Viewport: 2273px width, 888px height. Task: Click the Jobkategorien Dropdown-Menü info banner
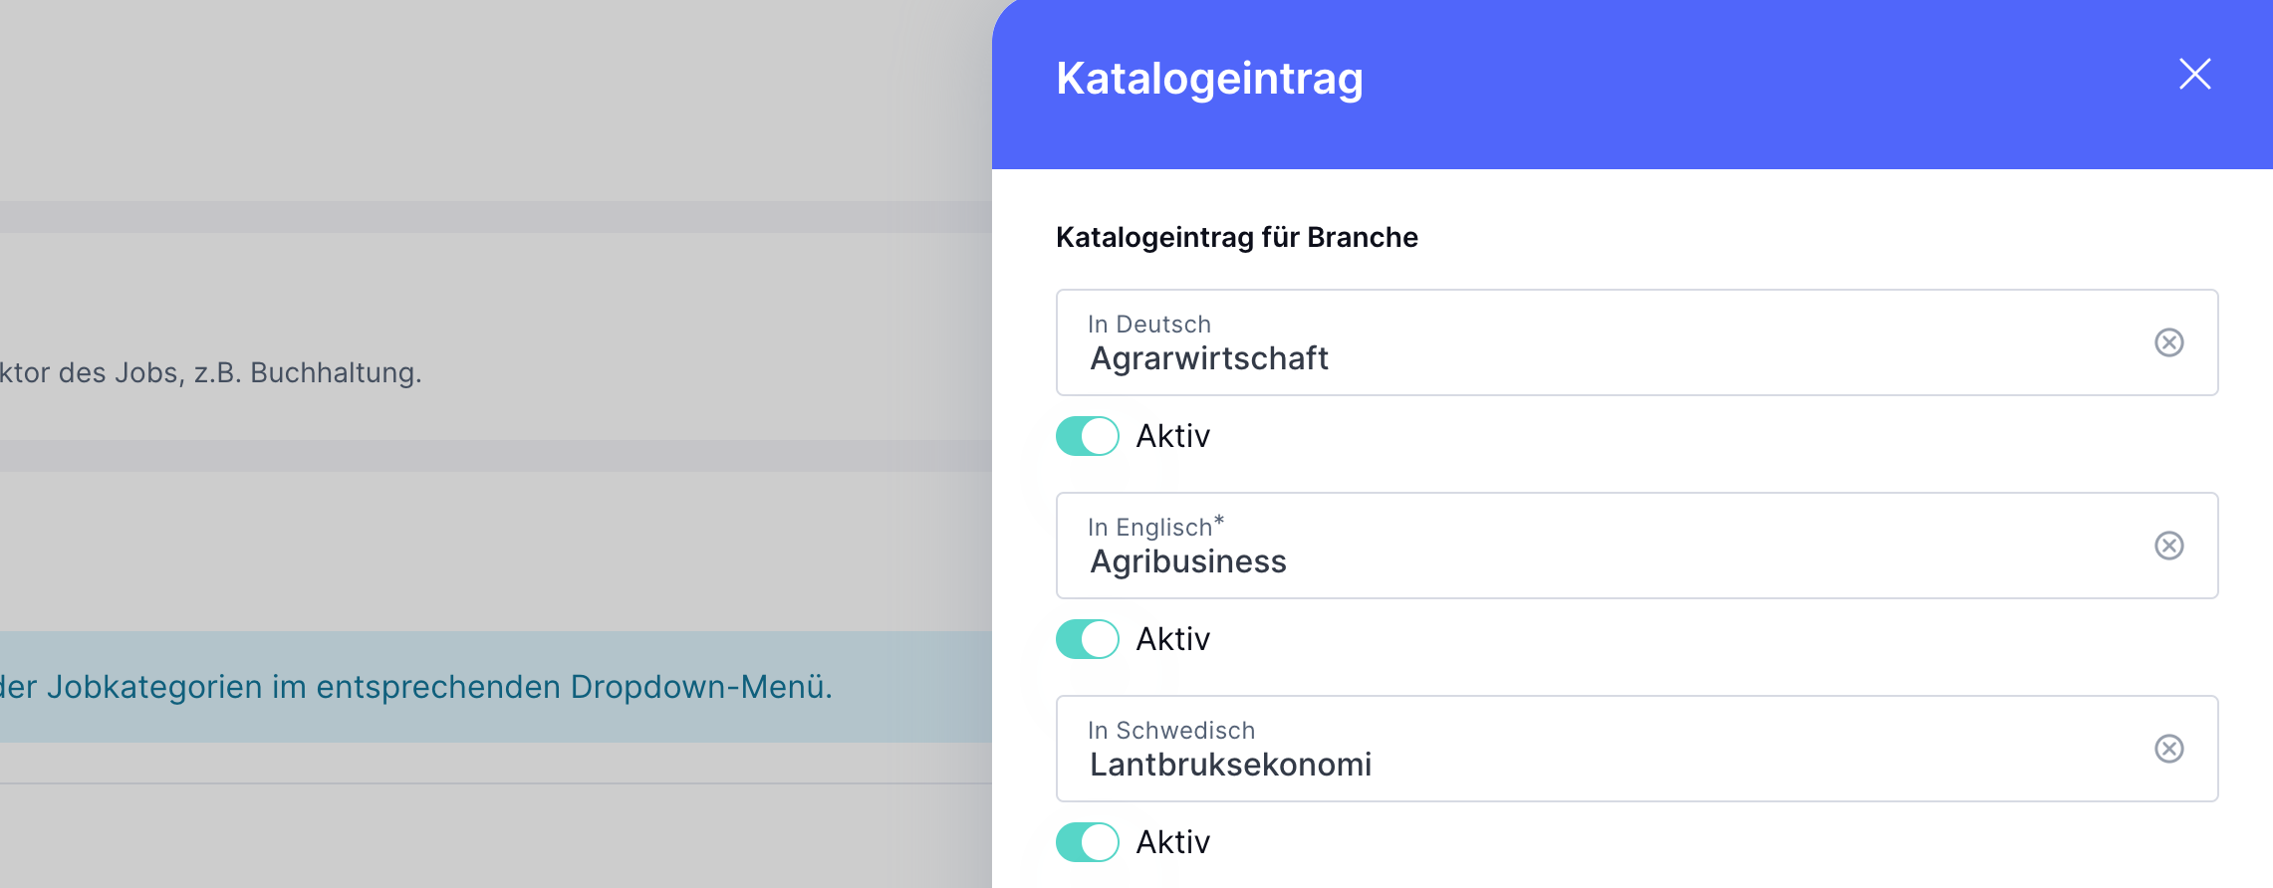pyautogui.click(x=496, y=687)
